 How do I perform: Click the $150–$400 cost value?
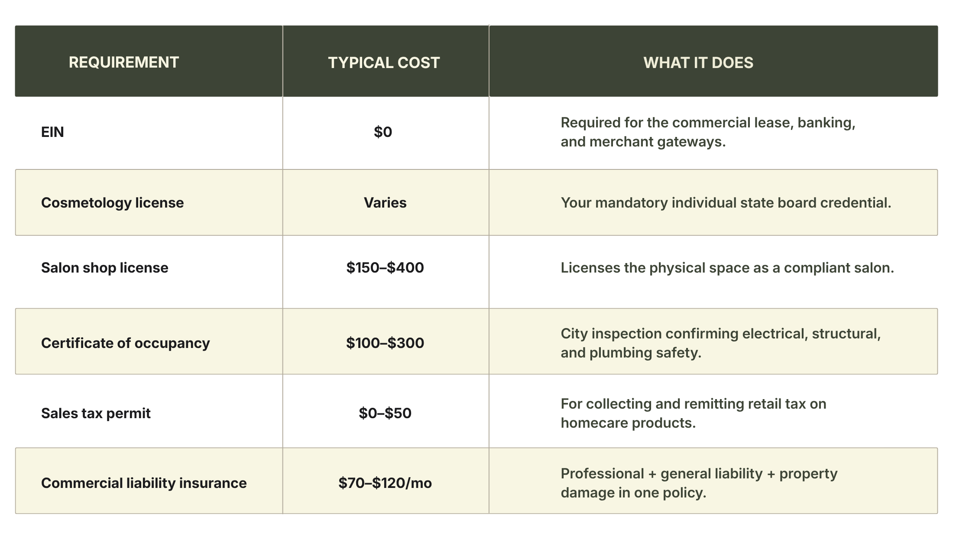pos(385,268)
